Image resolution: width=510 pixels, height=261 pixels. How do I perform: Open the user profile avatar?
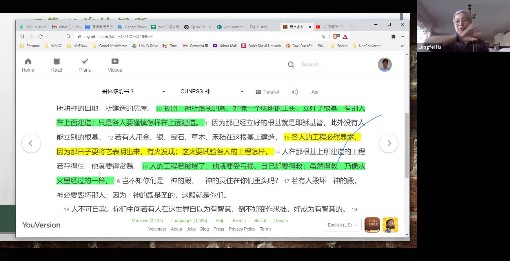click(x=385, y=64)
